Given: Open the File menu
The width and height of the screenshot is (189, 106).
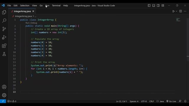Looking at the screenshot, I should pyautogui.click(x=9, y=6).
